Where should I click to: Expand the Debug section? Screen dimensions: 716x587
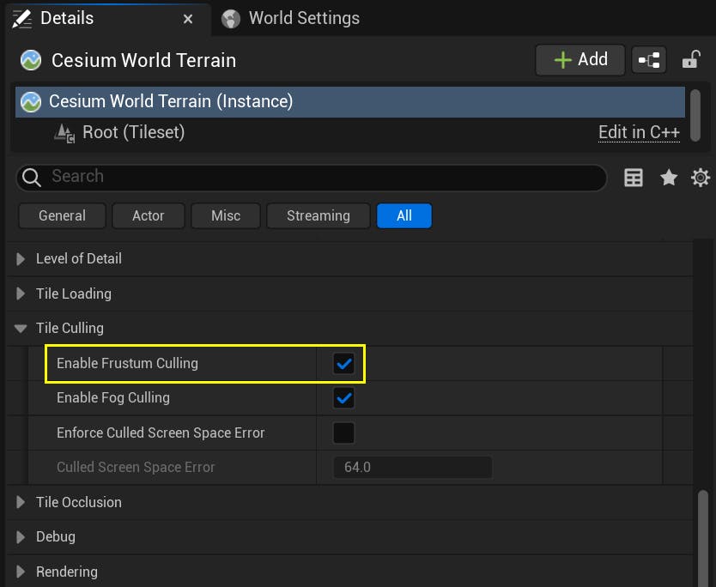(19, 536)
